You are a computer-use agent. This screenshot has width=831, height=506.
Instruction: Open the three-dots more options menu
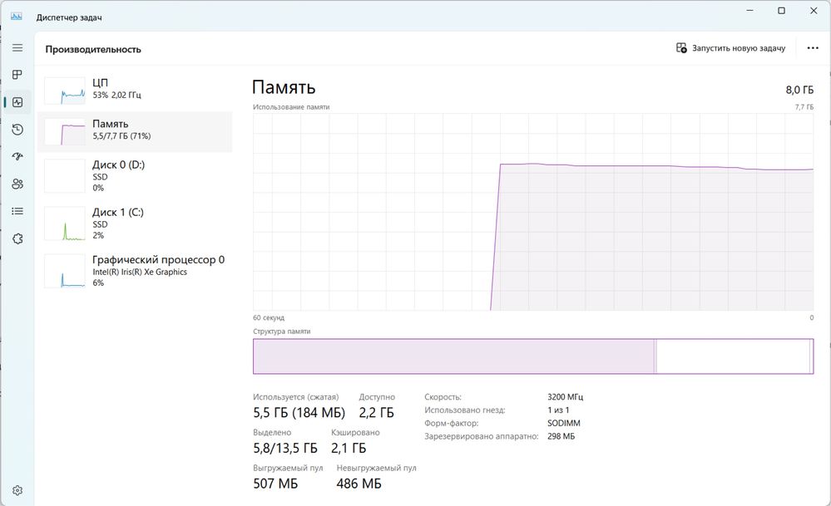(x=813, y=48)
